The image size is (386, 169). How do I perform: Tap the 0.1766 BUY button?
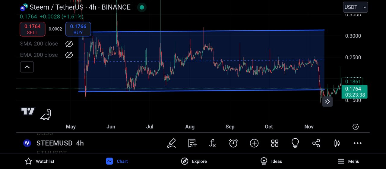(78, 29)
